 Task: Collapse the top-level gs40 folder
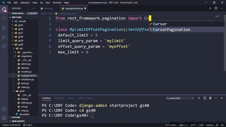coord(24,44)
